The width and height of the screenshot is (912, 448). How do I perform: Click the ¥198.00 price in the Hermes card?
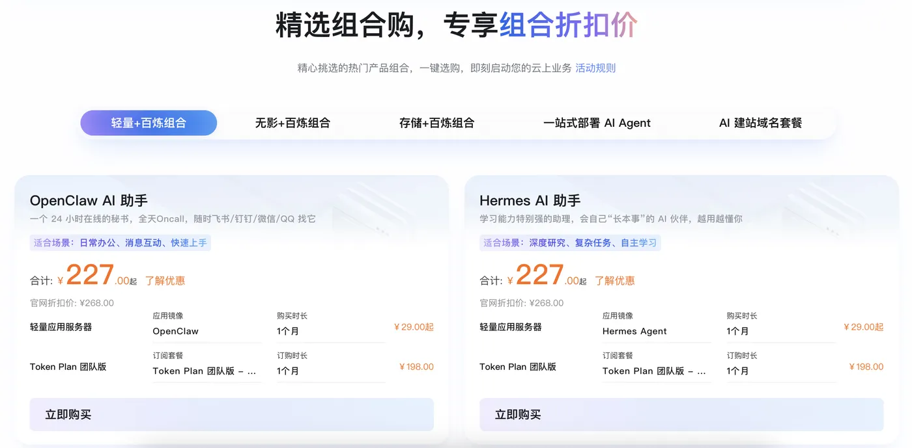coord(866,367)
